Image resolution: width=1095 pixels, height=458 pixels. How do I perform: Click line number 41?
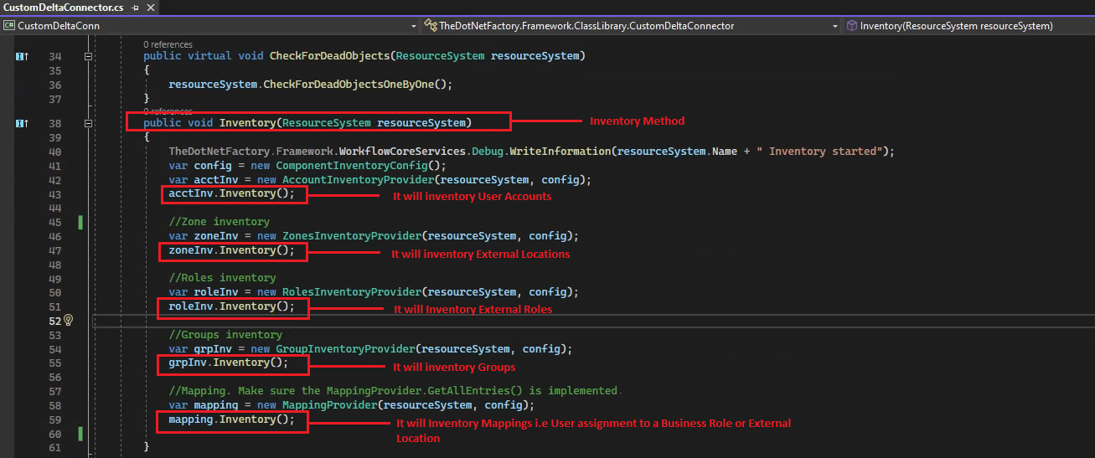(x=54, y=166)
